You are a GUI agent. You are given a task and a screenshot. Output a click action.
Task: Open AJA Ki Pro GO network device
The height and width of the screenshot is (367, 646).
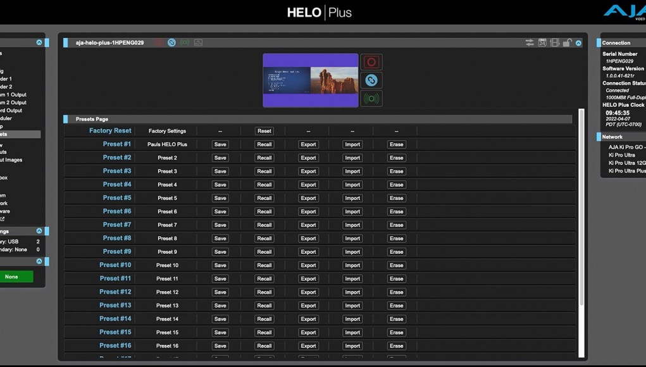[x=626, y=147]
